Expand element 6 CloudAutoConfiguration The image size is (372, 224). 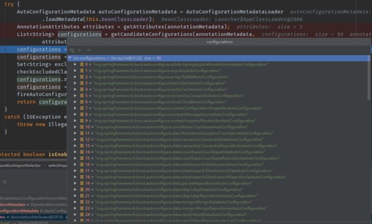pos(75,102)
